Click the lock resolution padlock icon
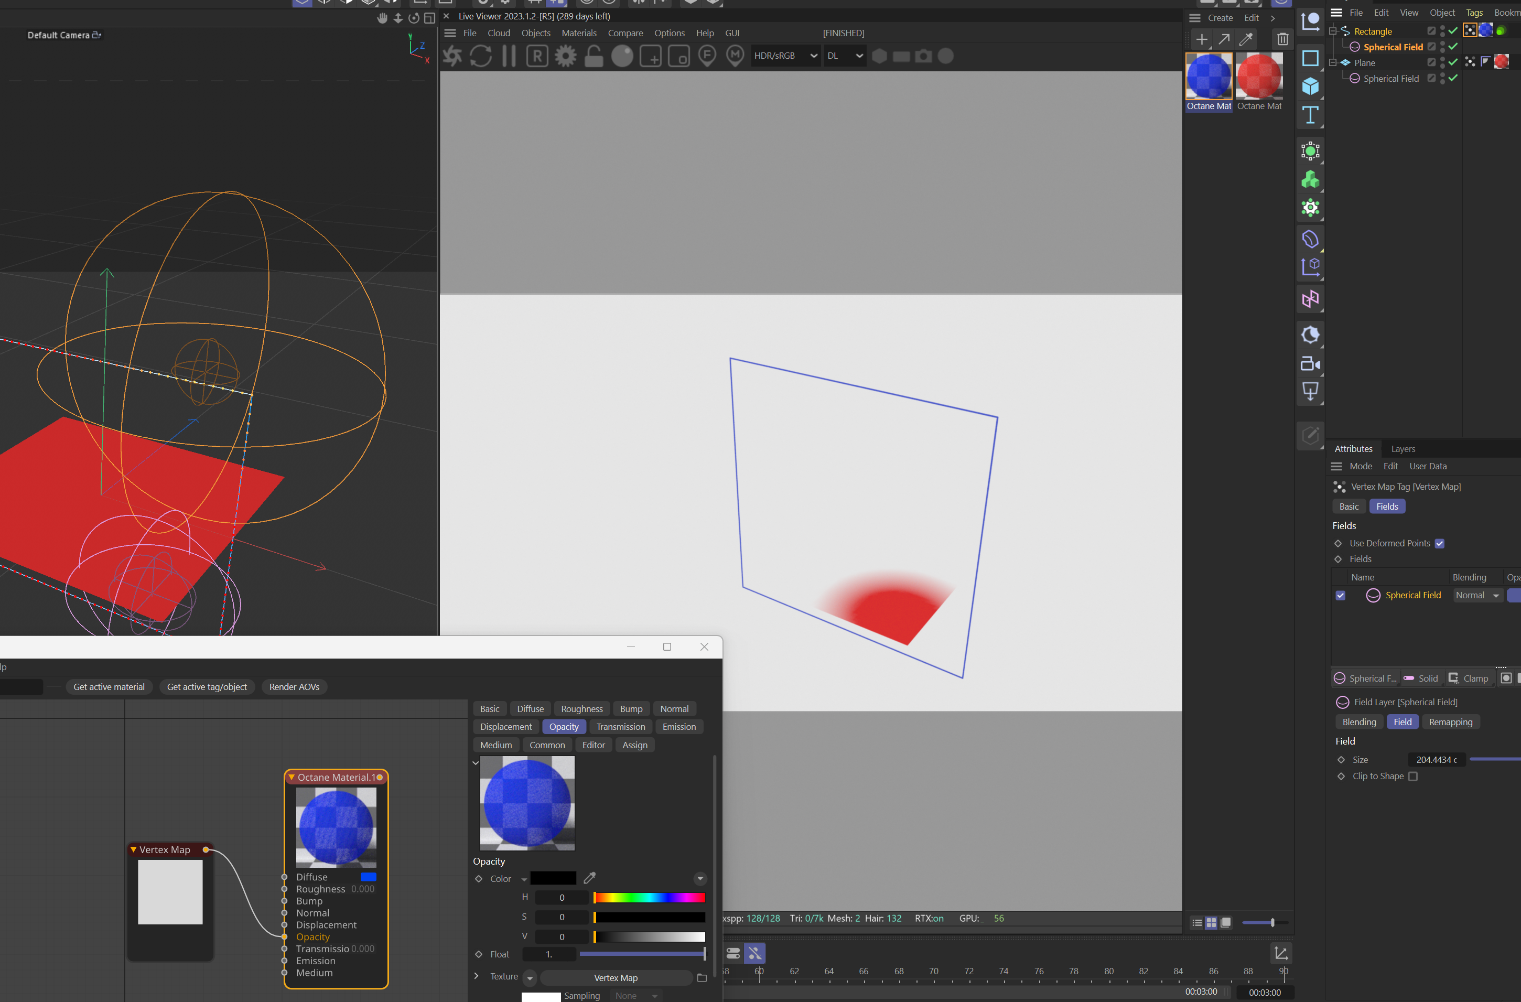1521x1002 pixels. tap(594, 56)
